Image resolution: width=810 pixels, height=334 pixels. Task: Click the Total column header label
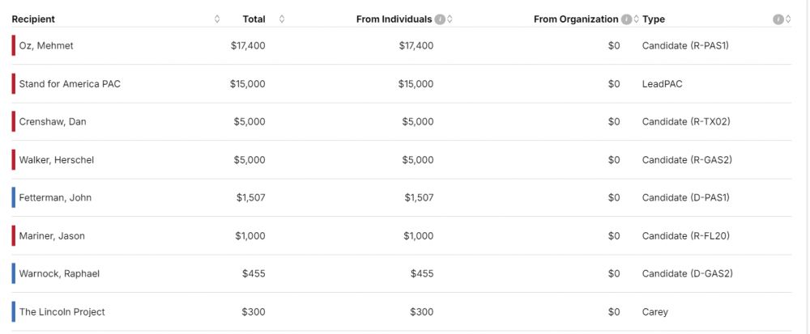(254, 19)
